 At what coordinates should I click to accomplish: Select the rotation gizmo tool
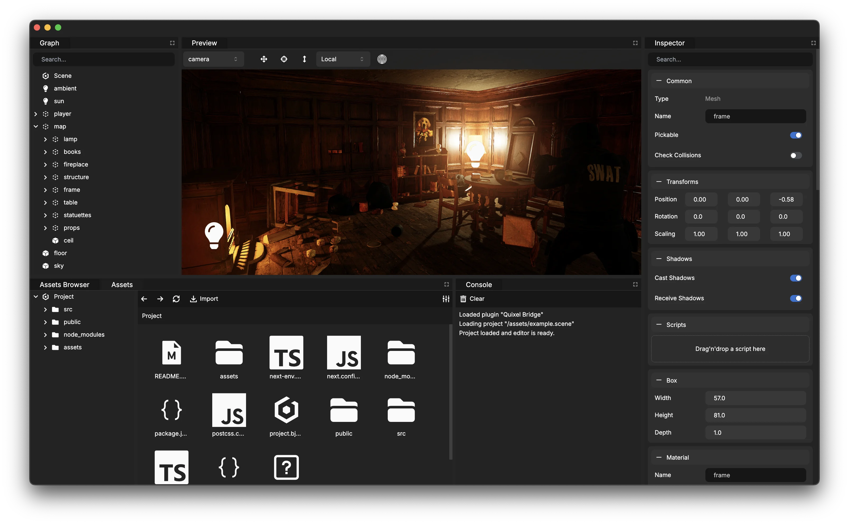coord(284,59)
